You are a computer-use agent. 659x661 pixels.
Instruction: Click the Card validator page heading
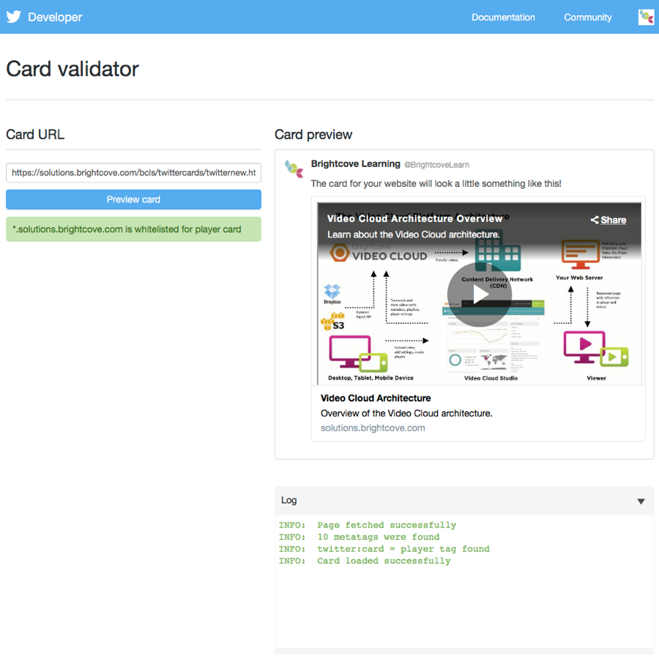(72, 69)
